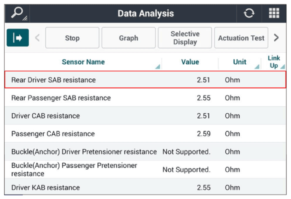Toggle the Link Up column triangle

coord(282,66)
